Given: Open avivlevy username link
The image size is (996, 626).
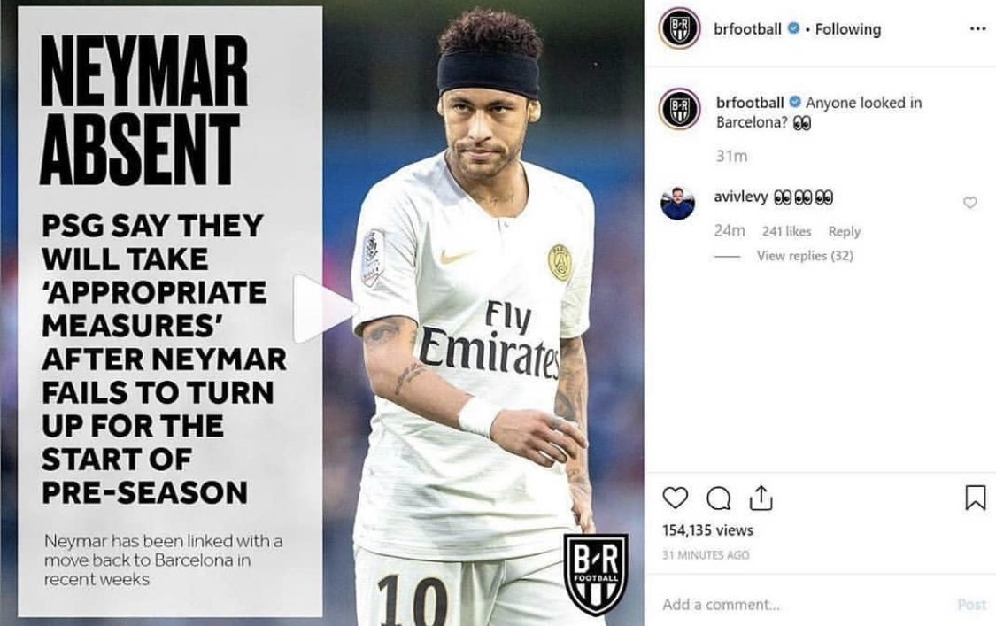Looking at the screenshot, I should (741, 197).
